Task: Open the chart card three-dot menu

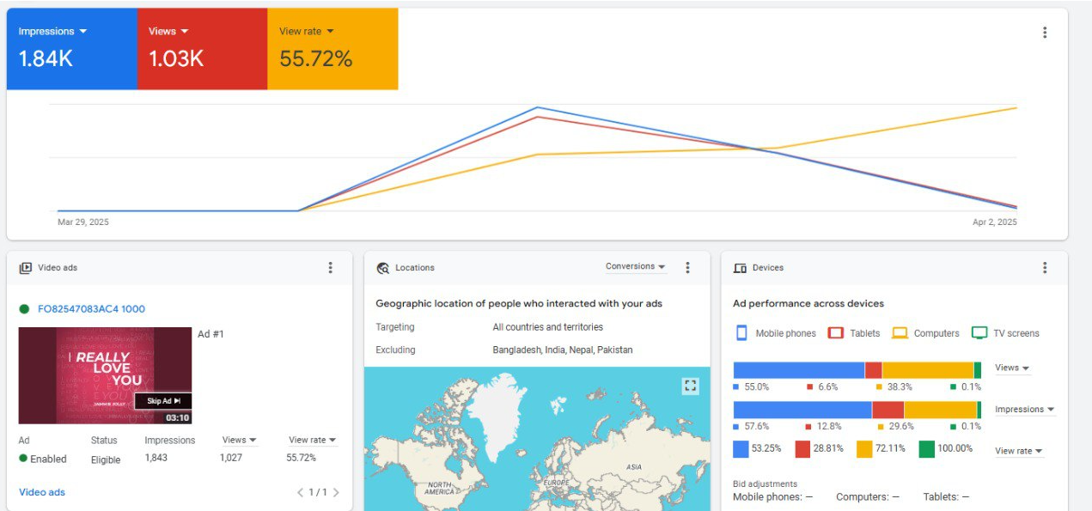Action: (x=1045, y=33)
